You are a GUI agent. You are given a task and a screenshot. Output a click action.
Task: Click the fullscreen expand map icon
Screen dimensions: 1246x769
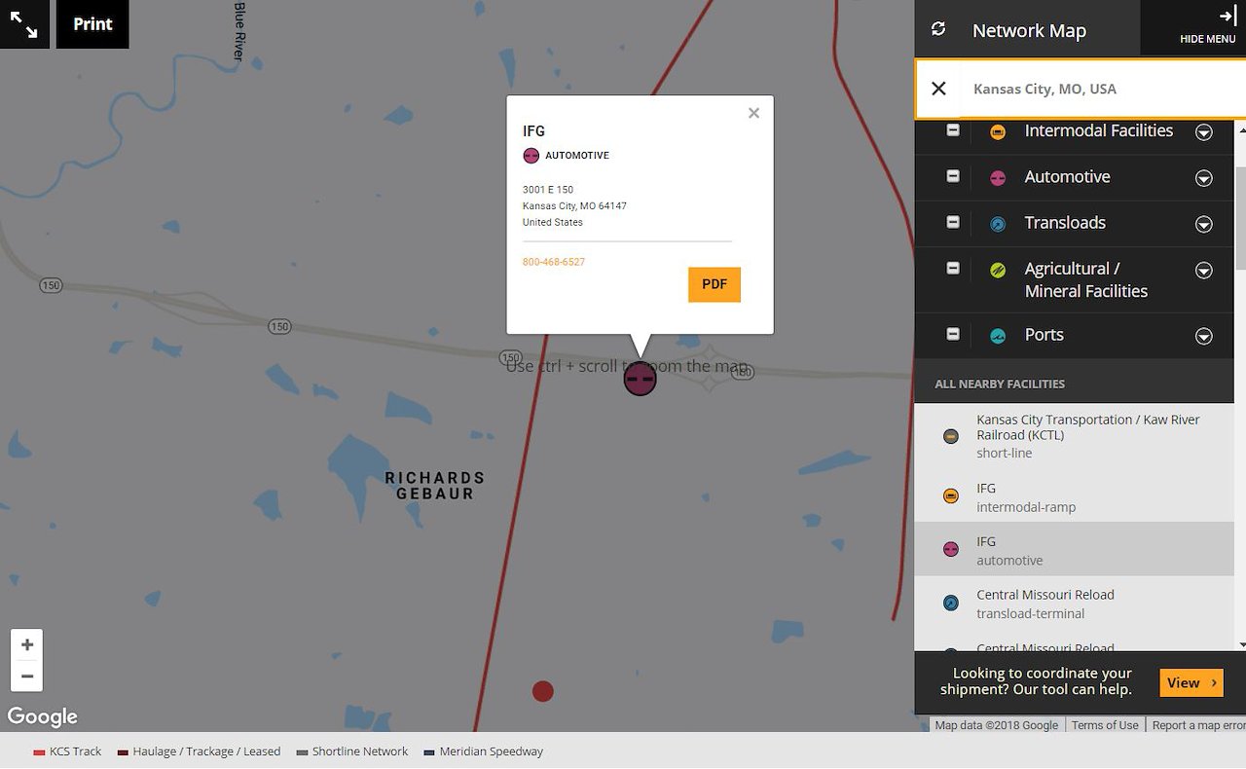pos(24,24)
